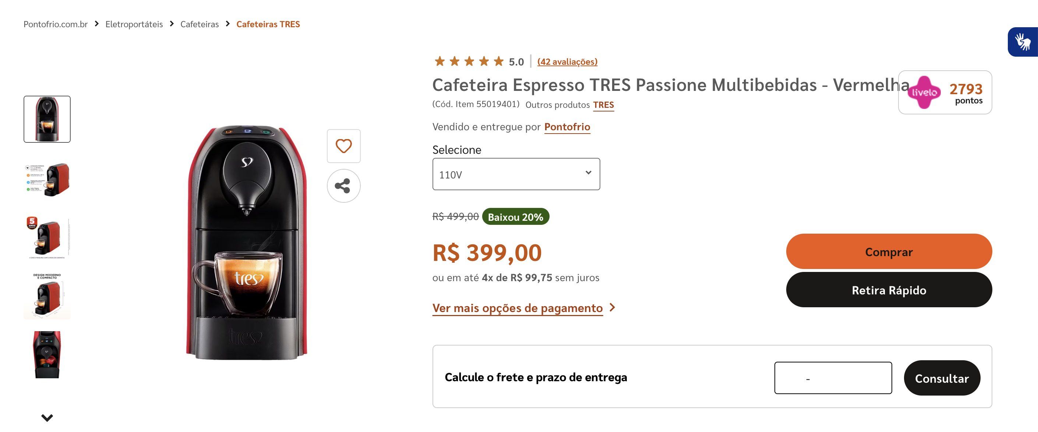
Task: Click the Comprar button
Action: 889,251
